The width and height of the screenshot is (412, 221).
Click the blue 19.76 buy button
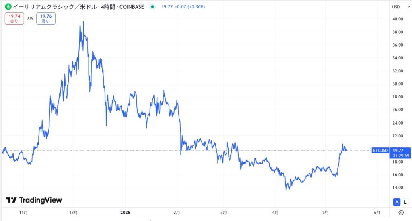pyautogui.click(x=46, y=18)
